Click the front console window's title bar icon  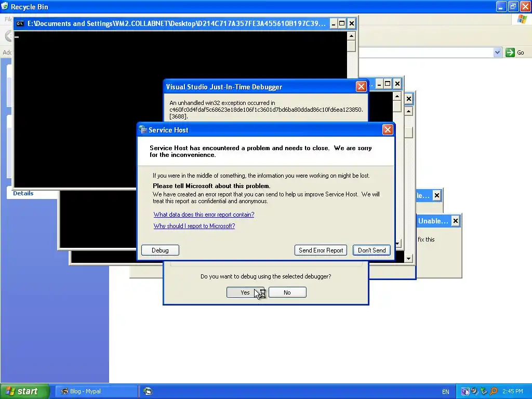pyautogui.click(x=20, y=23)
